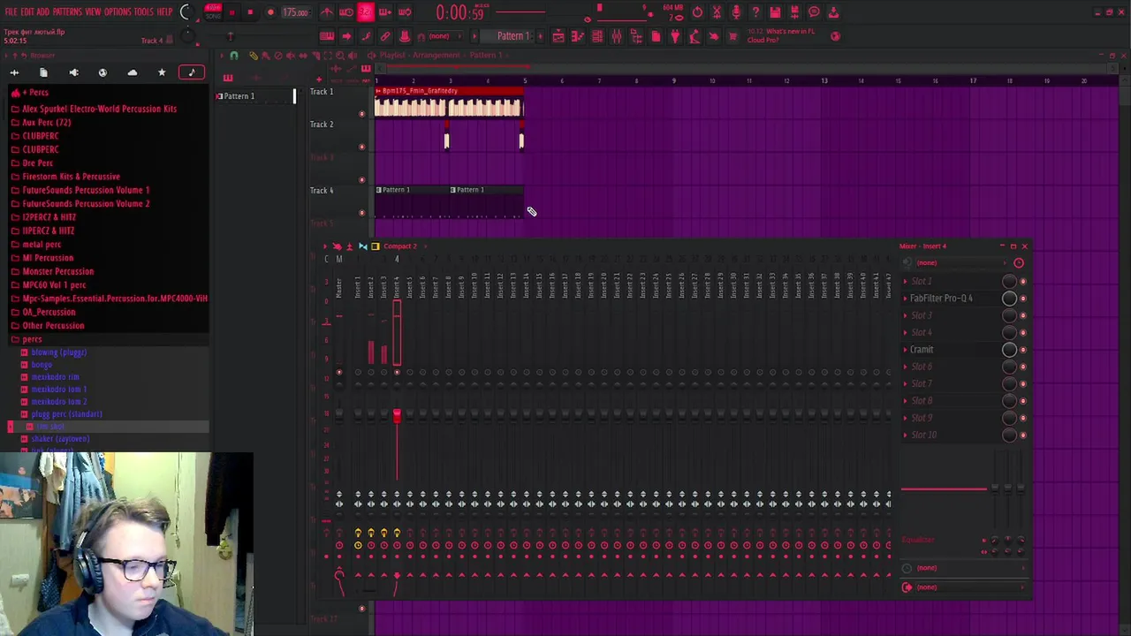Open the VIEW menu

point(93,12)
